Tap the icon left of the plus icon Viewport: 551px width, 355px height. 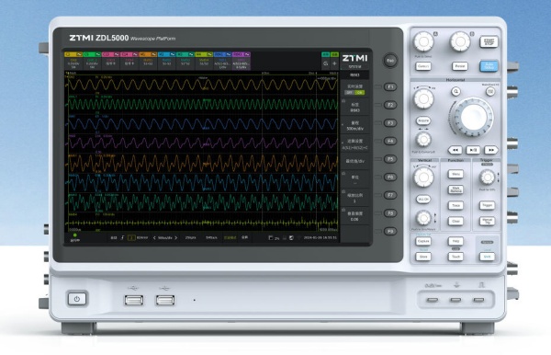pos(325,63)
